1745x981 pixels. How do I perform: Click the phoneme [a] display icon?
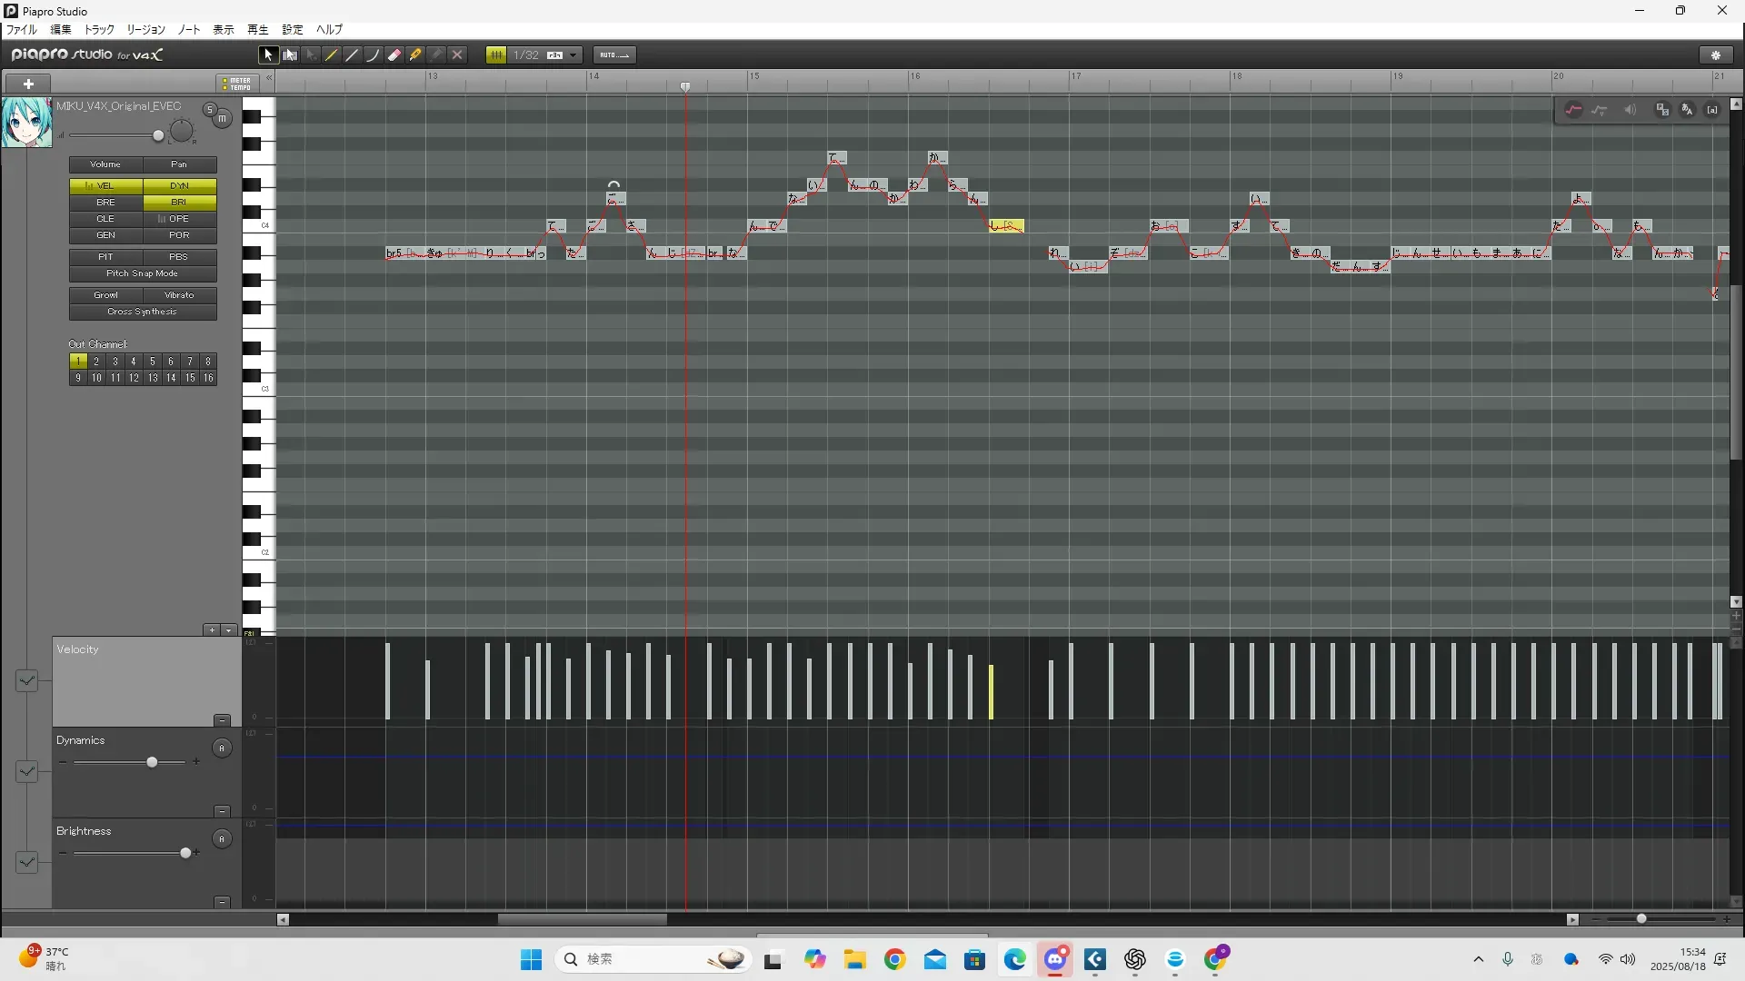coord(1712,110)
